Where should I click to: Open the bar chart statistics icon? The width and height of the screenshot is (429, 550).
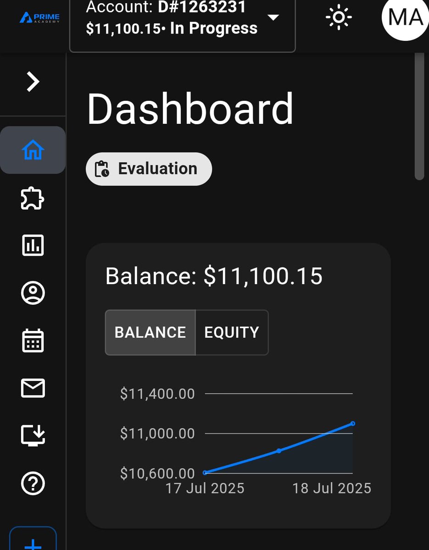pyautogui.click(x=33, y=246)
